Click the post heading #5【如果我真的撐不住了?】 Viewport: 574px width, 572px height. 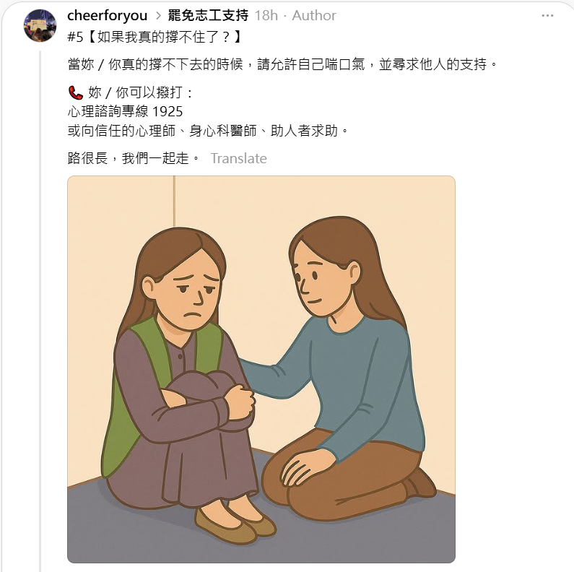154,37
